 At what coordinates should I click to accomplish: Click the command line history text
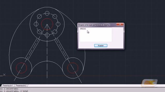pyautogui.click(x=14, y=90)
